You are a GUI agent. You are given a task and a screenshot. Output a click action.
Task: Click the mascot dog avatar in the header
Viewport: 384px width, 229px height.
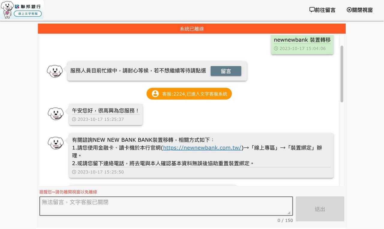[8, 9]
